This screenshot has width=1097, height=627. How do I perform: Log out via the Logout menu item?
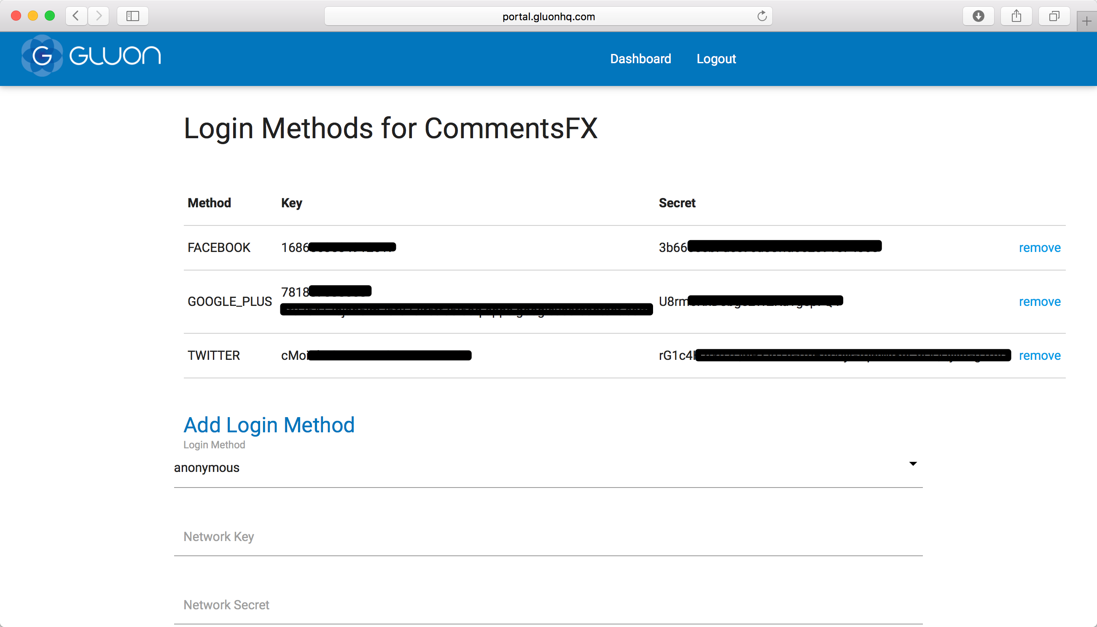point(716,59)
